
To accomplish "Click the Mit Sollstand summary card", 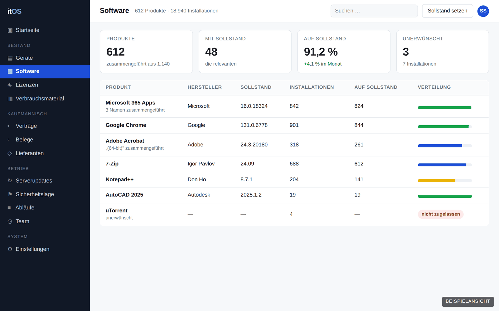I will (x=245, y=52).
